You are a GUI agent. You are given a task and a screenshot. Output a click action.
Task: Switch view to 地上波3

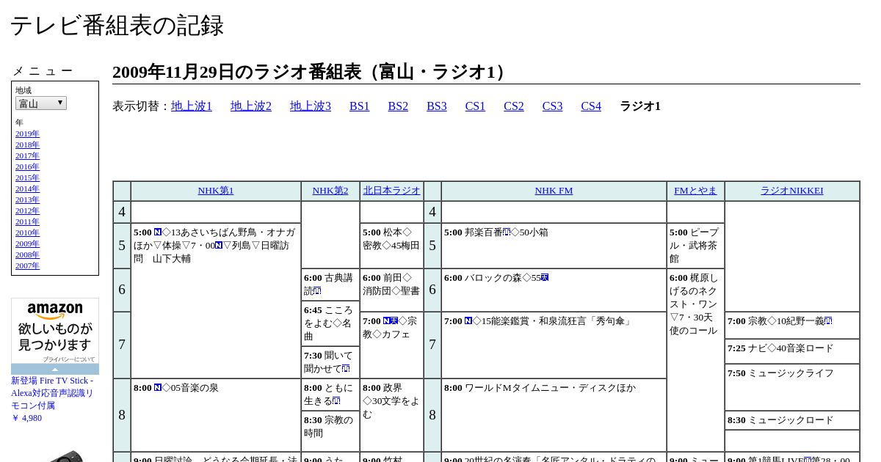pyautogui.click(x=311, y=106)
